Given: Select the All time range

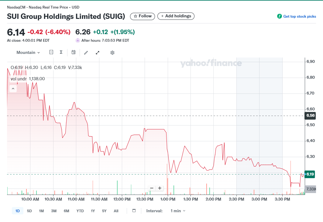Looking at the screenshot, I should 116,211.
